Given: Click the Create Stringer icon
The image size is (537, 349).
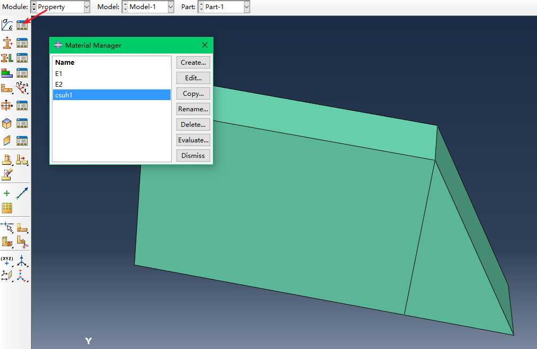Looking at the screenshot, I should pyautogui.click(x=7, y=140).
